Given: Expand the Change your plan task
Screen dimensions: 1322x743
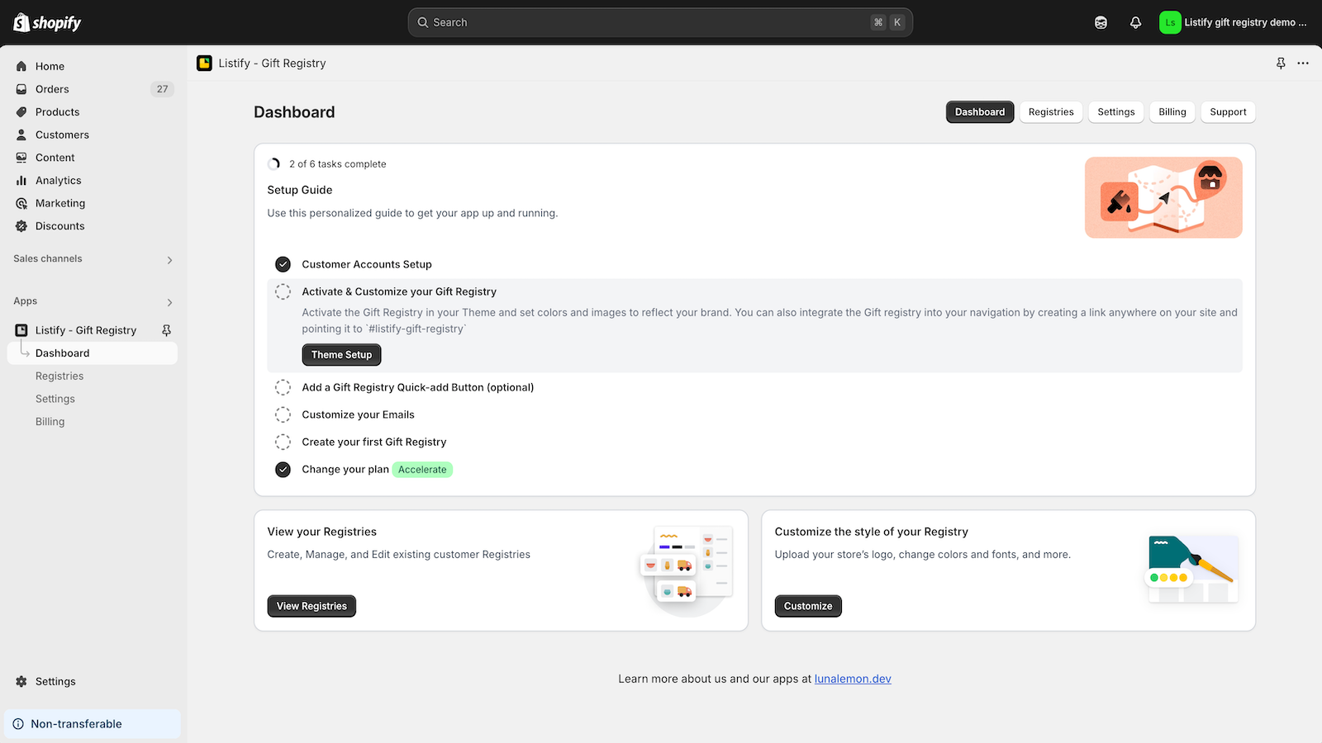Looking at the screenshot, I should tap(345, 469).
